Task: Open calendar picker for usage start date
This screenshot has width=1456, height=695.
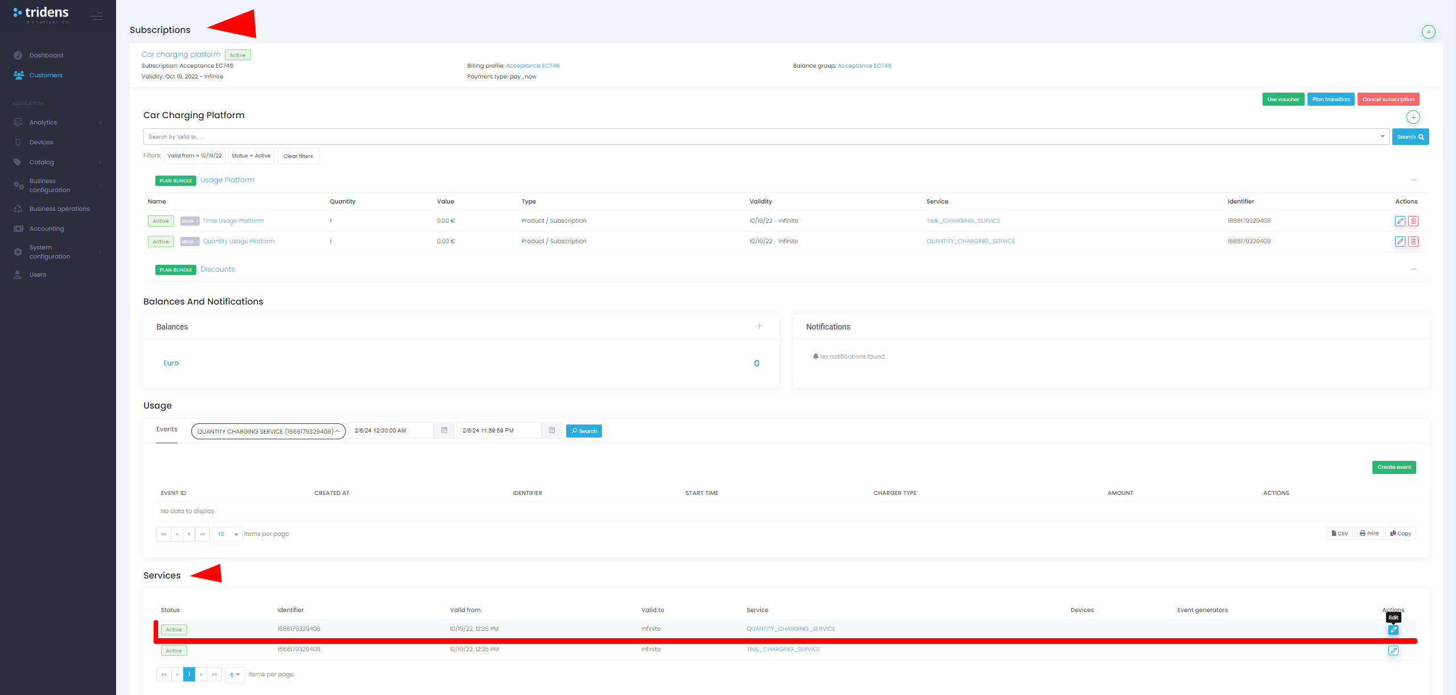Action: click(444, 431)
